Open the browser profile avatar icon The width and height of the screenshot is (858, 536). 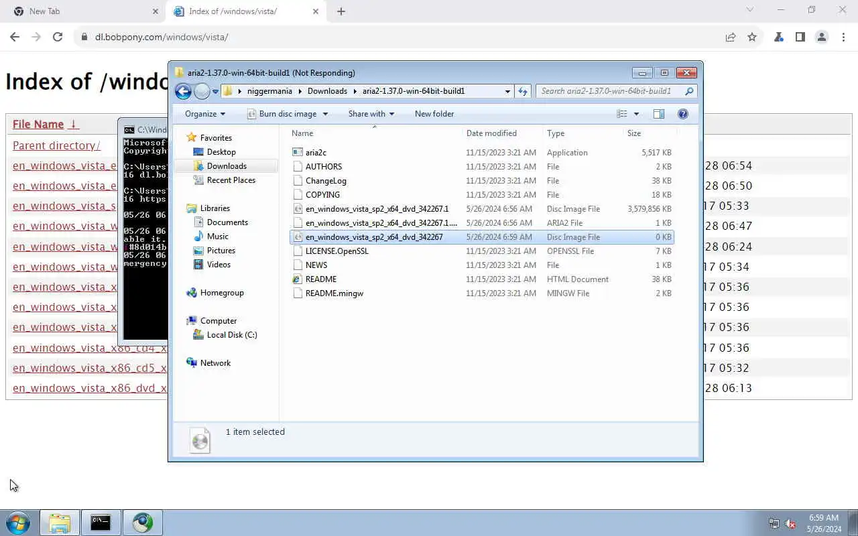(x=822, y=38)
